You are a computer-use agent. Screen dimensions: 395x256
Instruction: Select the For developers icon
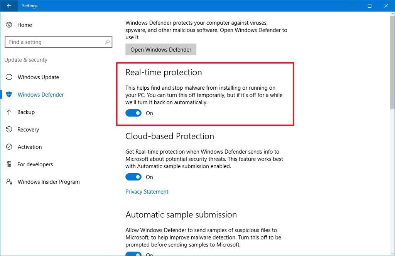coord(9,164)
